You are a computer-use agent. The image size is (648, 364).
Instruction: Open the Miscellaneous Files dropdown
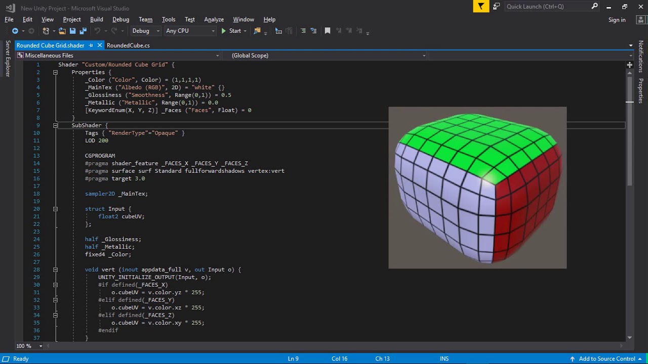click(118, 56)
